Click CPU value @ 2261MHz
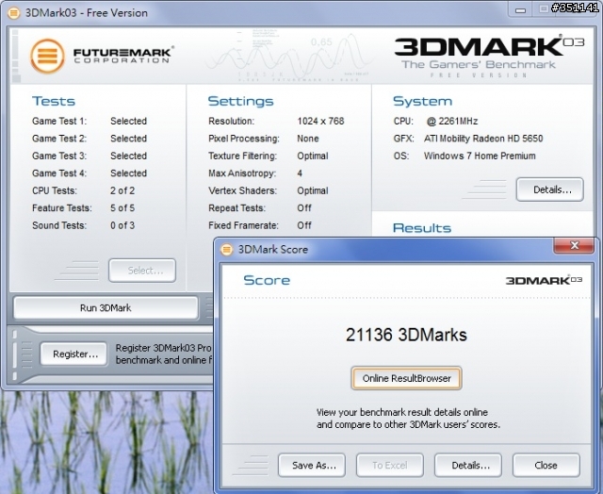Viewport: 603px width, 494px height. point(452,122)
